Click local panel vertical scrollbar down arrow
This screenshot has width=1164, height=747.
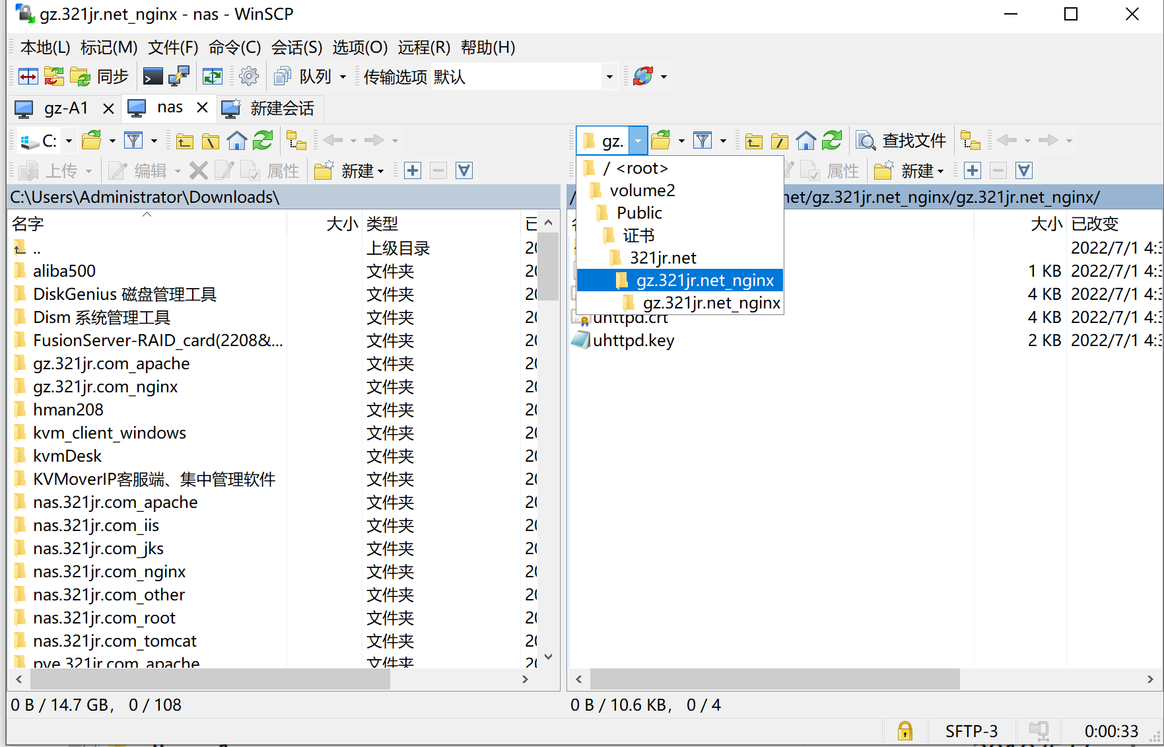[548, 657]
